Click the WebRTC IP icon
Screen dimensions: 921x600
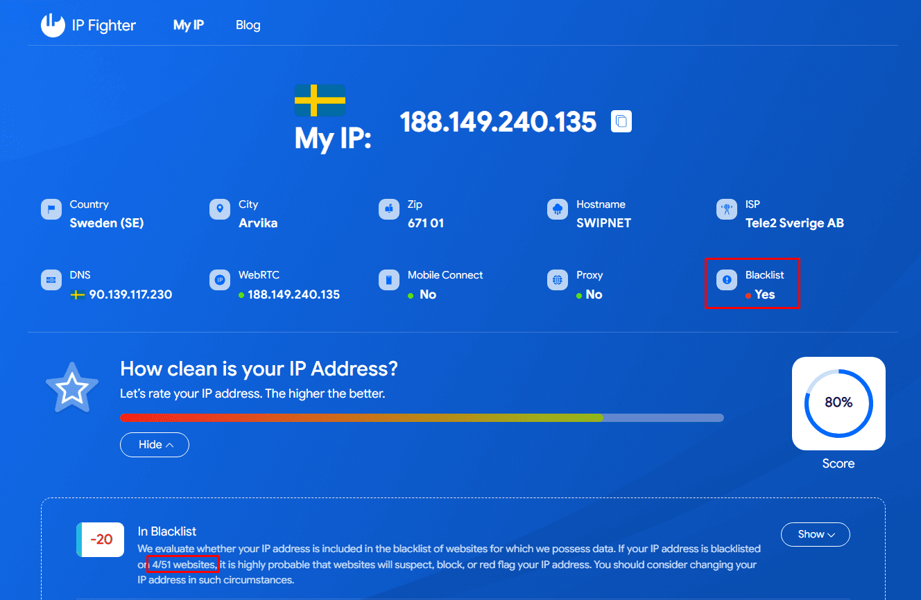click(x=220, y=280)
